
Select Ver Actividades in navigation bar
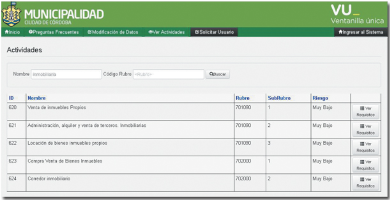[x=166, y=32]
